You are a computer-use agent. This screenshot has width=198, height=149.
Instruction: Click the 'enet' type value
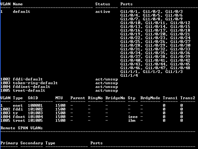(18, 105)
